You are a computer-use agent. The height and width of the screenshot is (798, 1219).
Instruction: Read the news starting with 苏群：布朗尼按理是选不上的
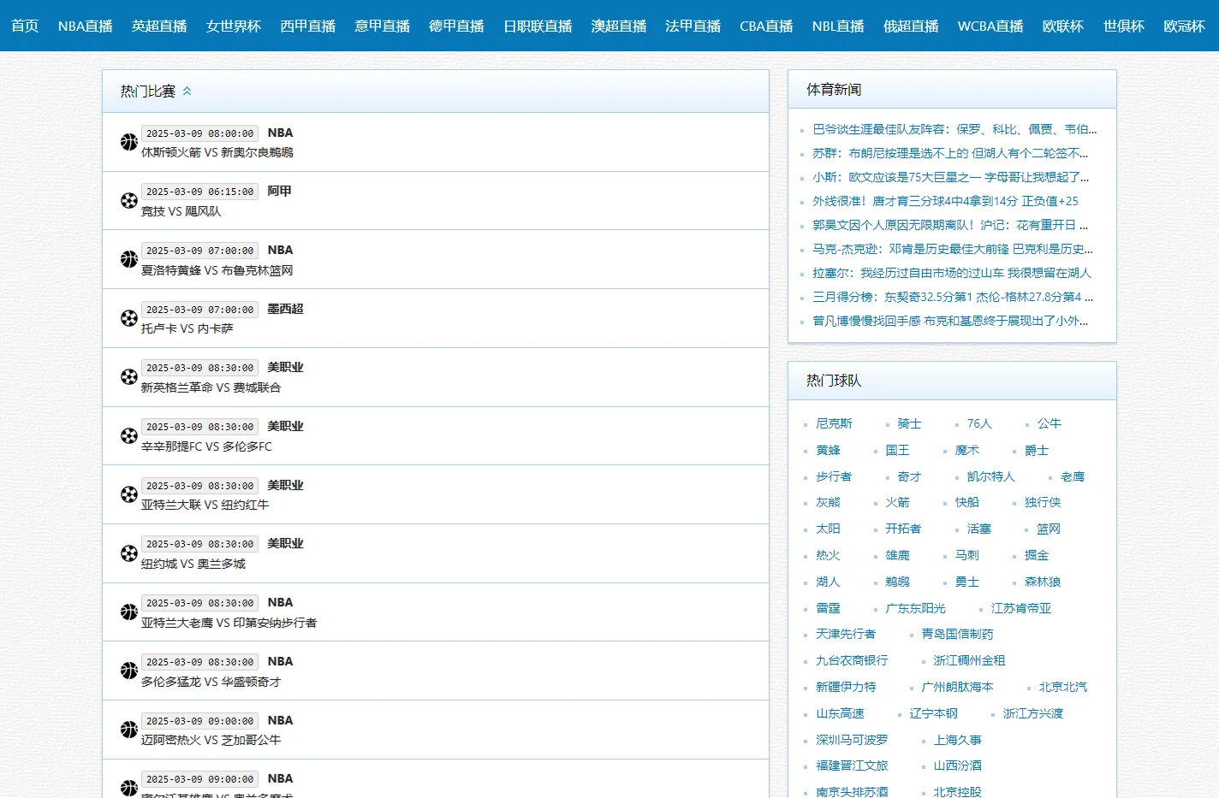tap(950, 153)
